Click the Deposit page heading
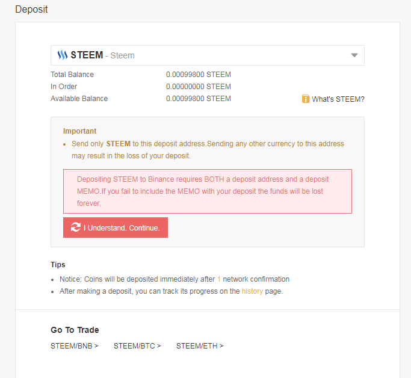The height and width of the screenshot is (378, 411). pos(31,10)
